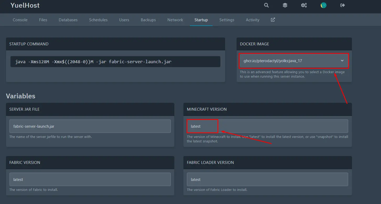
Task: Go to the Databases tab
Action: coord(68,20)
